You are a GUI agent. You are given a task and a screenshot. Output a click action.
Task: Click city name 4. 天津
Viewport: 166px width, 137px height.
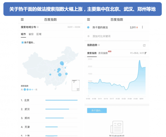point(25,127)
